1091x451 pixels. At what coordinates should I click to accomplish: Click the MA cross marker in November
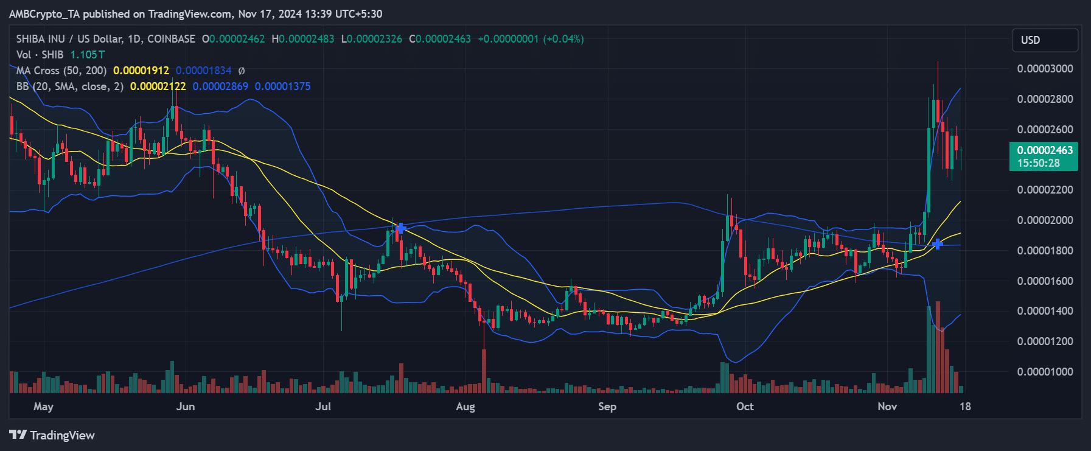938,244
